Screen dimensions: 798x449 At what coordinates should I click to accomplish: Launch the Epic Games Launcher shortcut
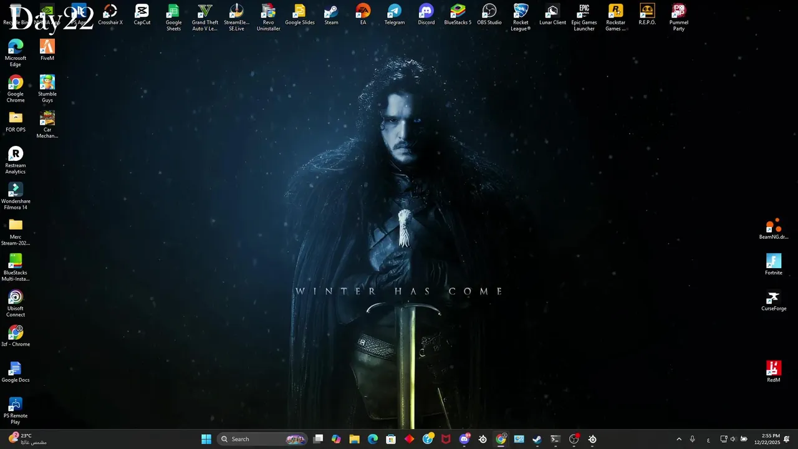[x=584, y=17]
